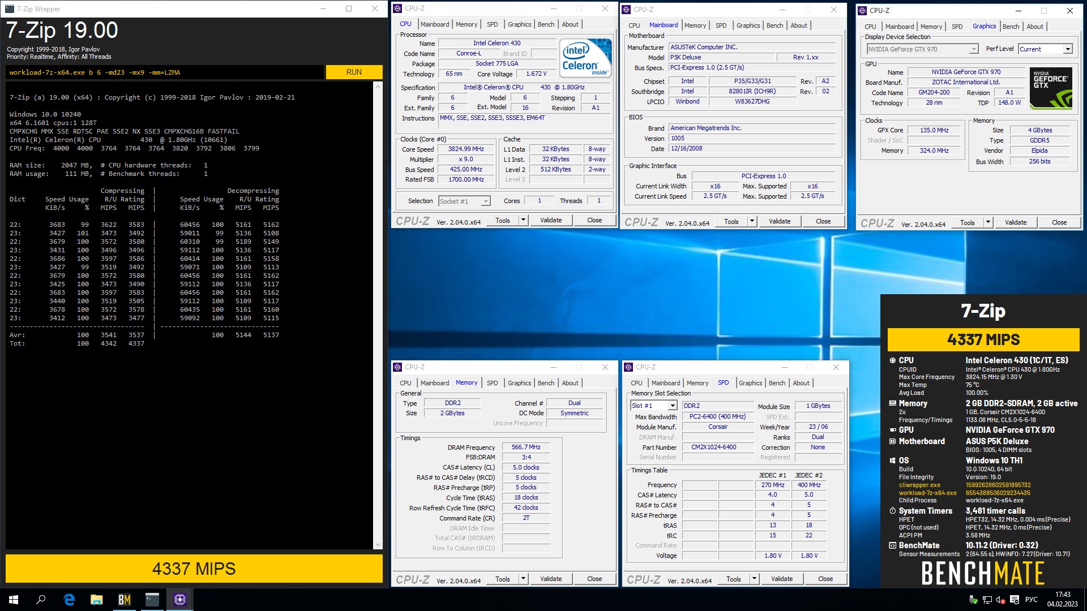Click the 7-Zip output vertical scrollbar track

coord(378,315)
